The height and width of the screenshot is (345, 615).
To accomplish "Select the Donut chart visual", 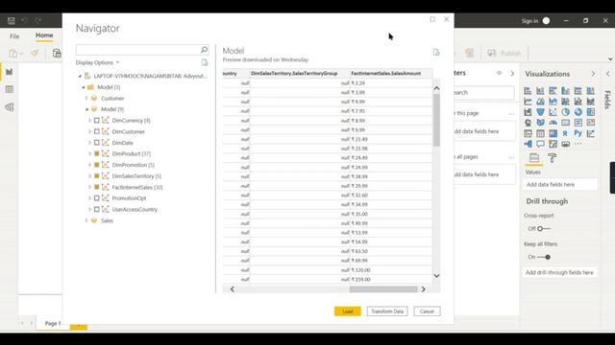I will (578, 112).
